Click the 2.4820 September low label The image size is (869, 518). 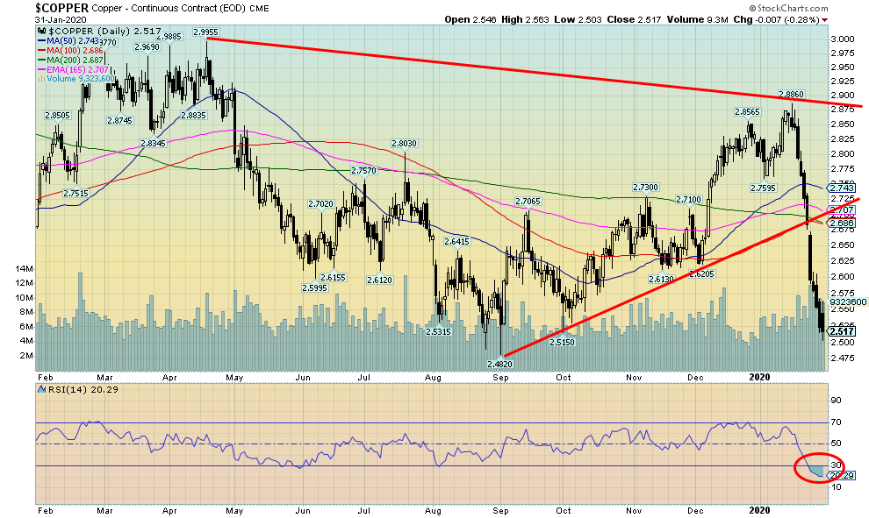pos(500,361)
